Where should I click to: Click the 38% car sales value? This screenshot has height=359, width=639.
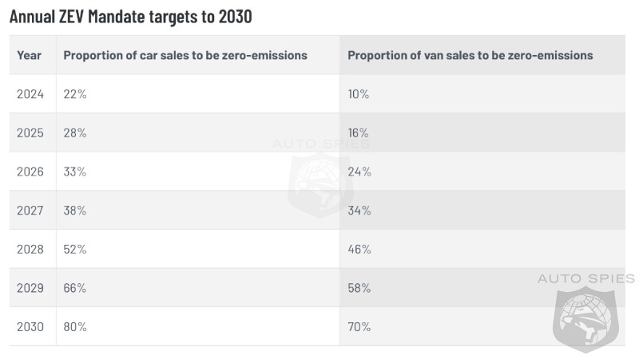tap(75, 210)
